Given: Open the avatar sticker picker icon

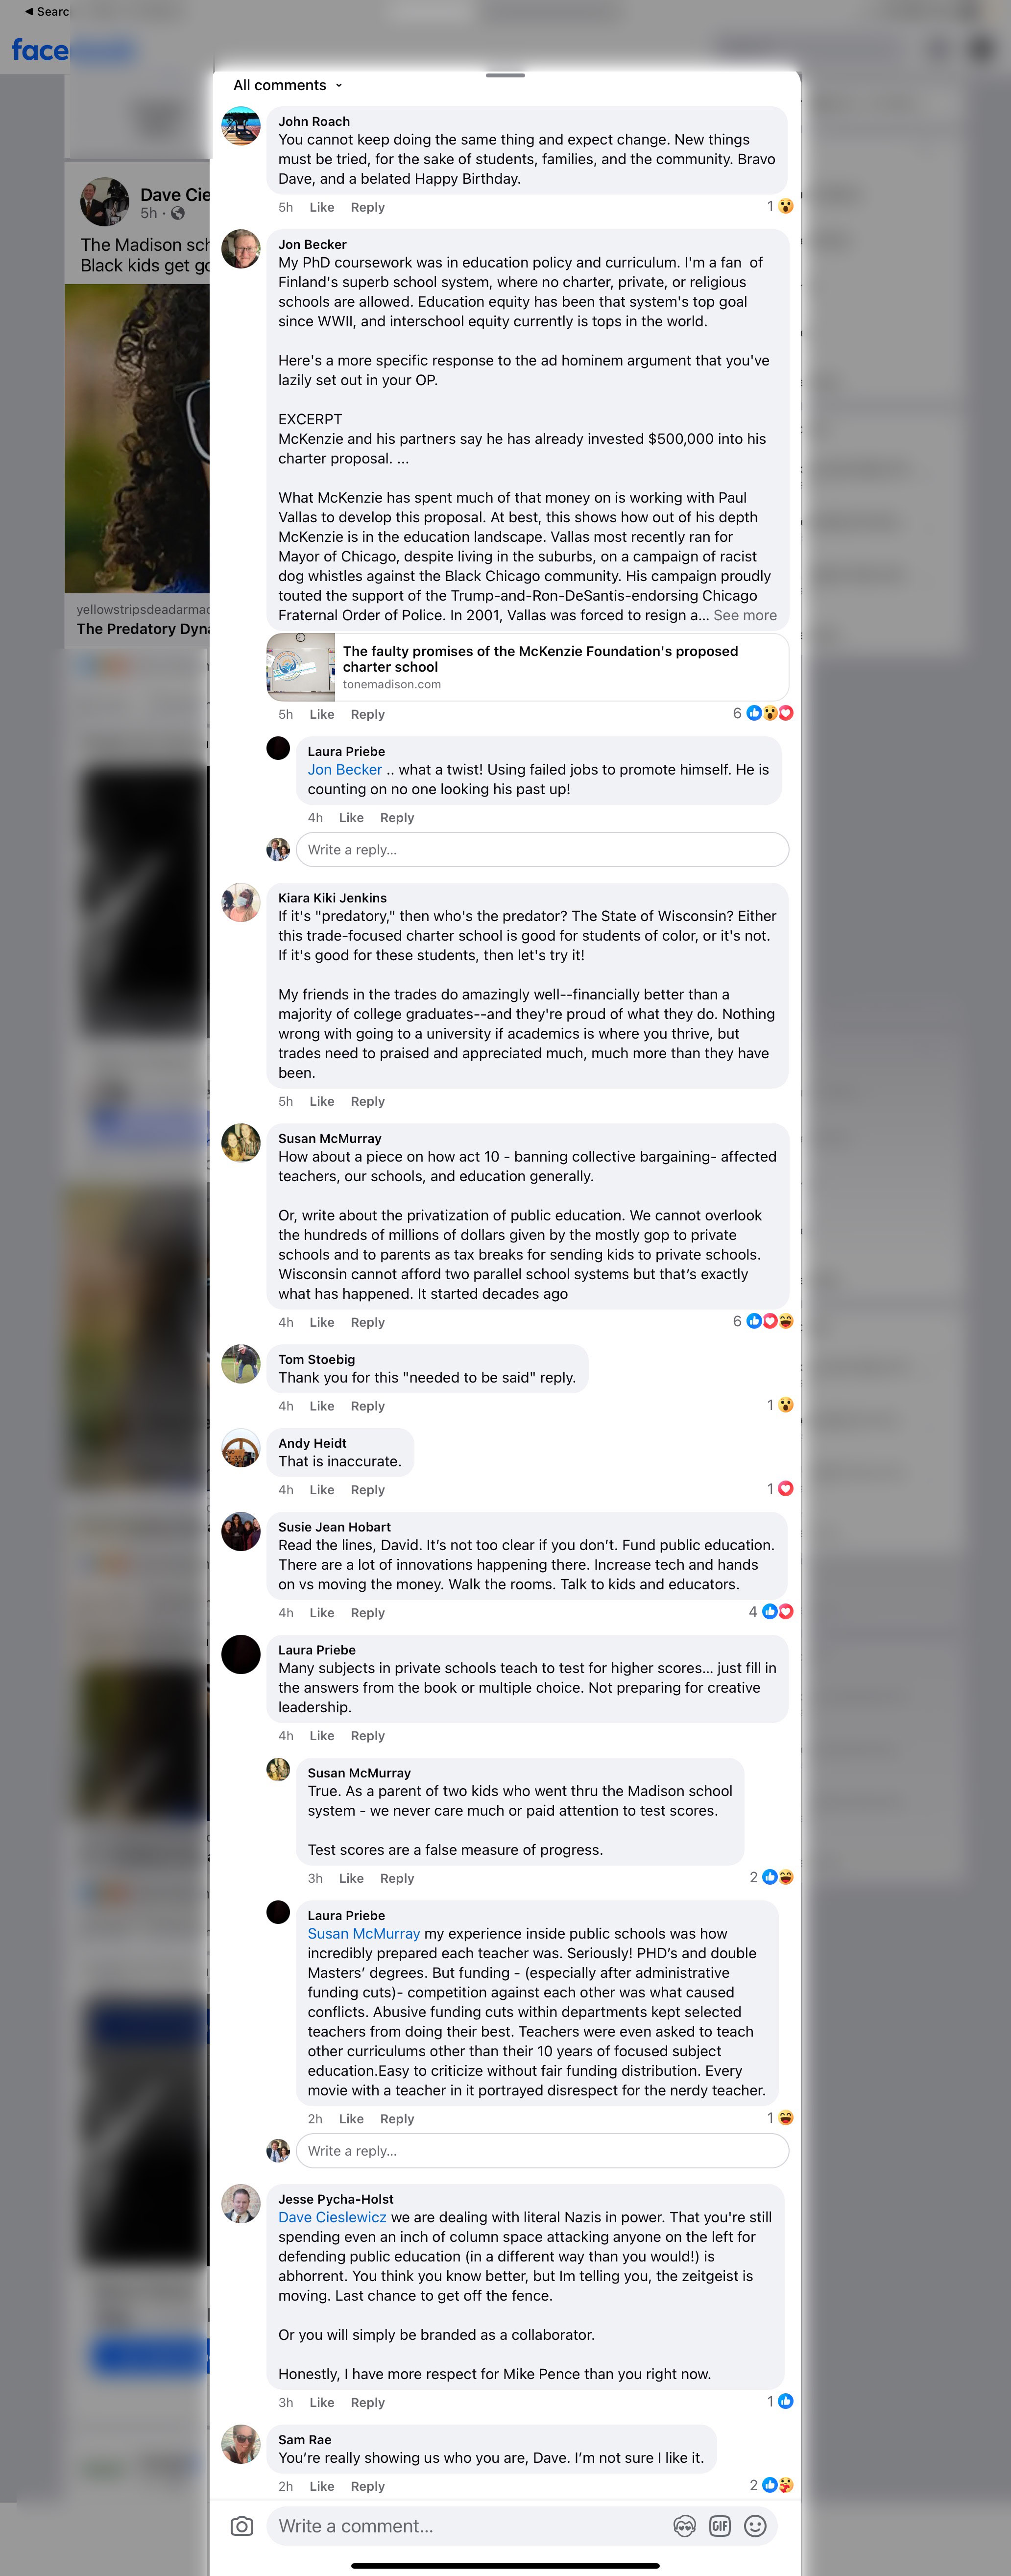Looking at the screenshot, I should (x=684, y=2526).
